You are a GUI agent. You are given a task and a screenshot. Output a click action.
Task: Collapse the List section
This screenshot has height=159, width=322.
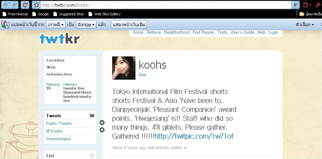click(x=92, y=155)
